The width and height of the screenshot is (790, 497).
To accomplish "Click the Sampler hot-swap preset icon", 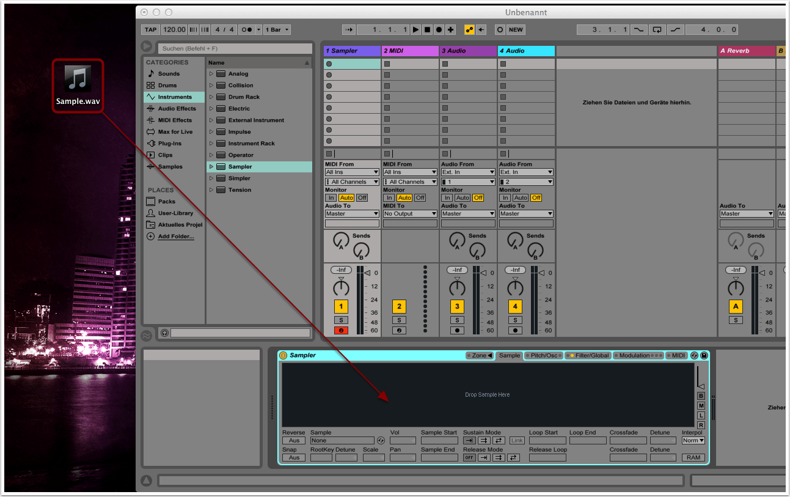I will click(x=694, y=355).
